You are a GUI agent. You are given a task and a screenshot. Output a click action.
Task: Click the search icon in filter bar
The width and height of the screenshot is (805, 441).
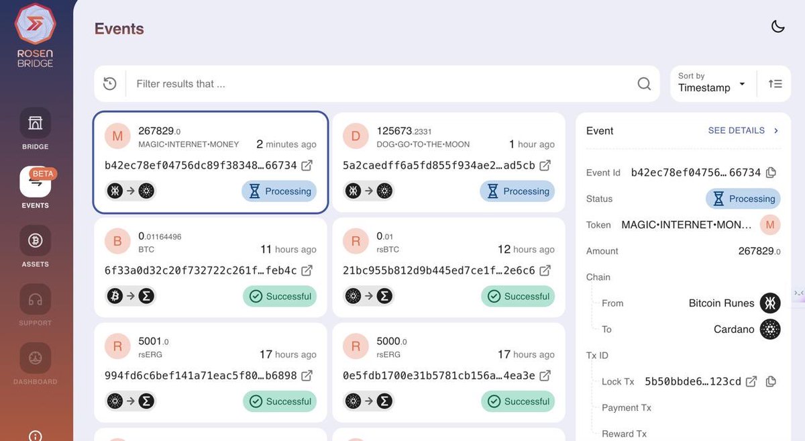(x=643, y=83)
